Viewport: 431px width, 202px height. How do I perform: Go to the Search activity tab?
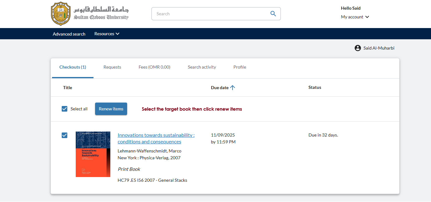pos(202,67)
